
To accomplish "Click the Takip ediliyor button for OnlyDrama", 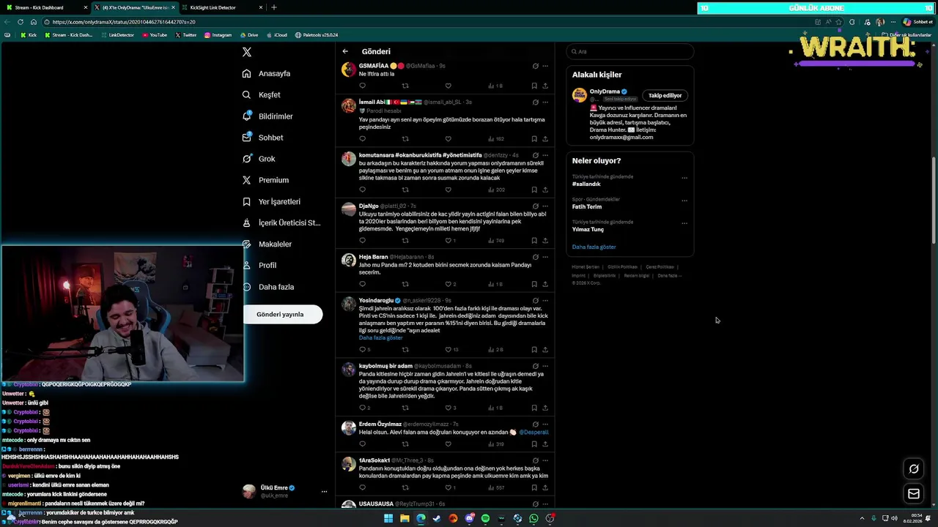I will click(665, 95).
